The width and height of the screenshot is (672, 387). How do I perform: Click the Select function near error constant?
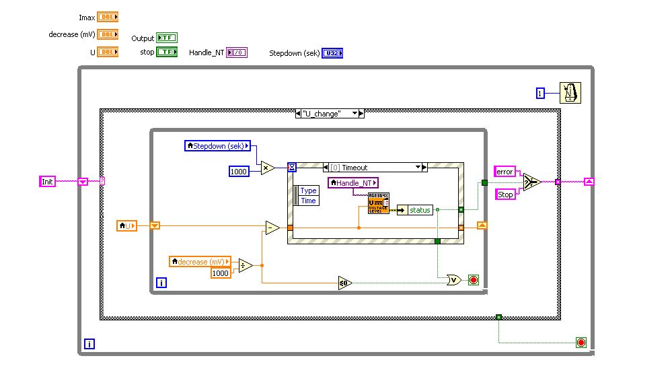pyautogui.click(x=532, y=182)
